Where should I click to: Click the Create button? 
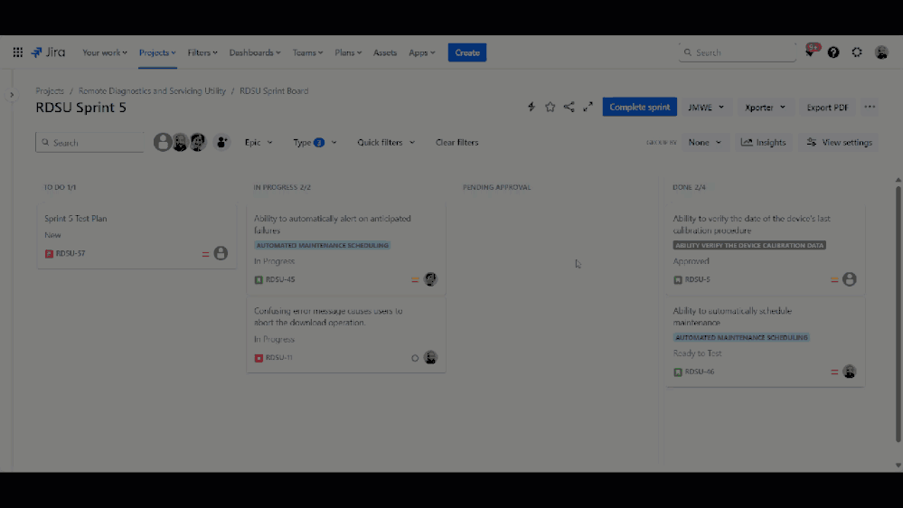click(x=467, y=52)
